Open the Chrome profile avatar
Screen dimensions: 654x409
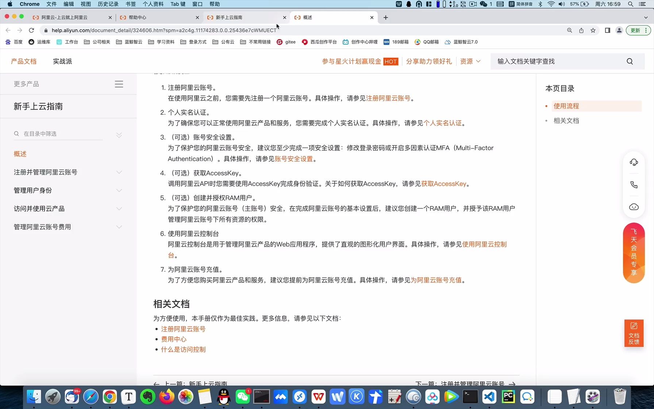619,30
